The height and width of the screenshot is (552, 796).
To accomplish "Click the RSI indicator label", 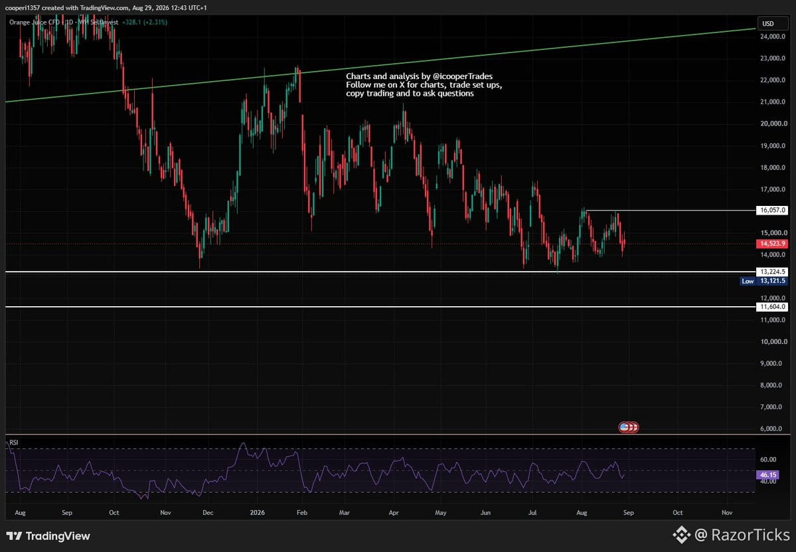I will 14,442.
